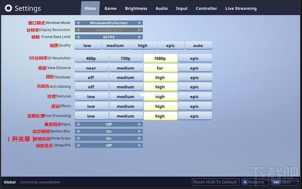Screen dimensions: 302x189
Task: Set Effects to low
Action: tap(92, 106)
